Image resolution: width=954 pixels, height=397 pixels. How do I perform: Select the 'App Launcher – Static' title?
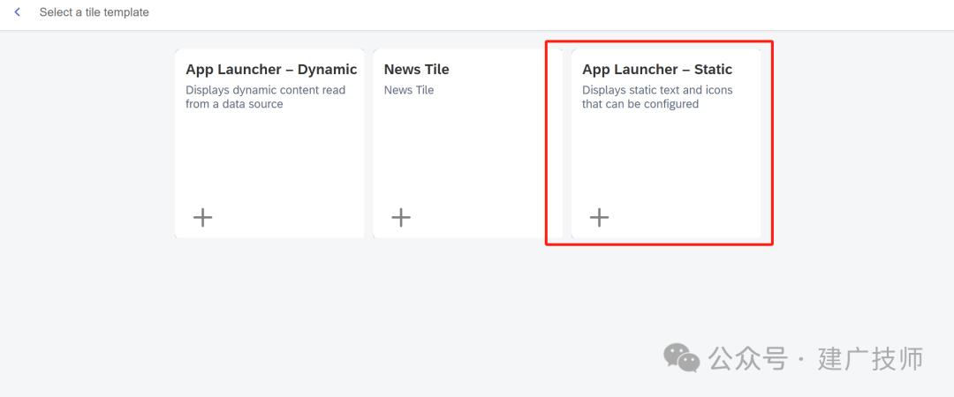657,70
